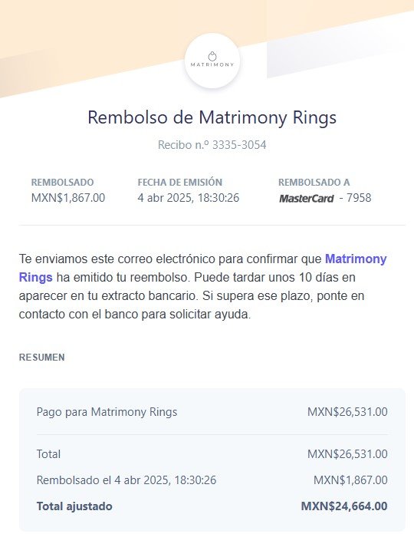The image size is (414, 534).
Task: Click the refund confirmation paragraph text
Action: [202, 286]
